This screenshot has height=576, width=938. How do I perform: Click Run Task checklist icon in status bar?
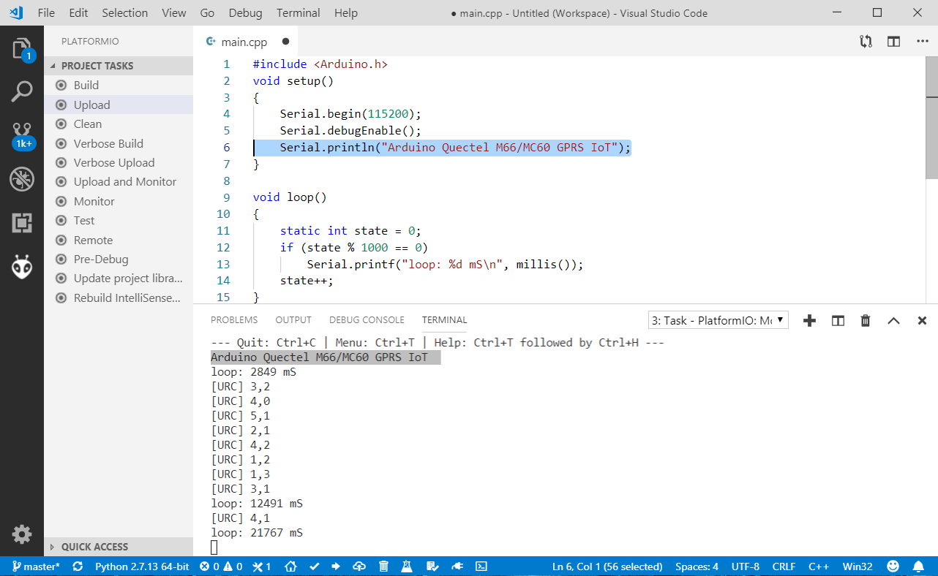tap(432, 566)
